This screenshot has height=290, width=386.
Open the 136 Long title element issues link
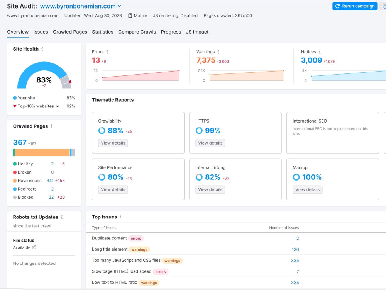[295, 249]
